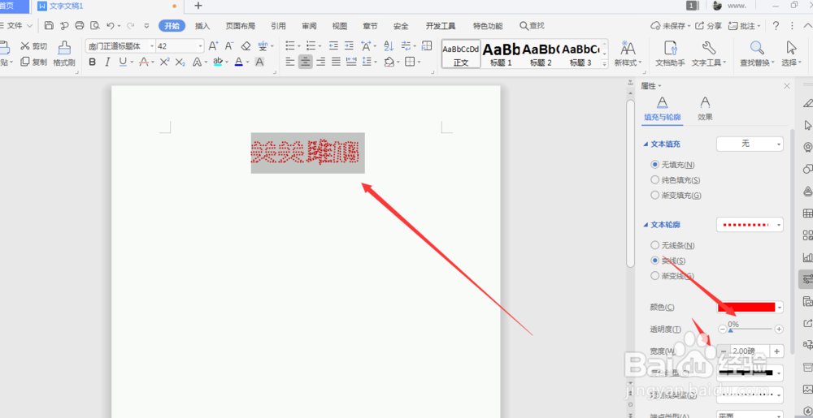Viewport: 813px width, 418px height.
Task: Apply strikethrough to text
Action: pos(144,62)
